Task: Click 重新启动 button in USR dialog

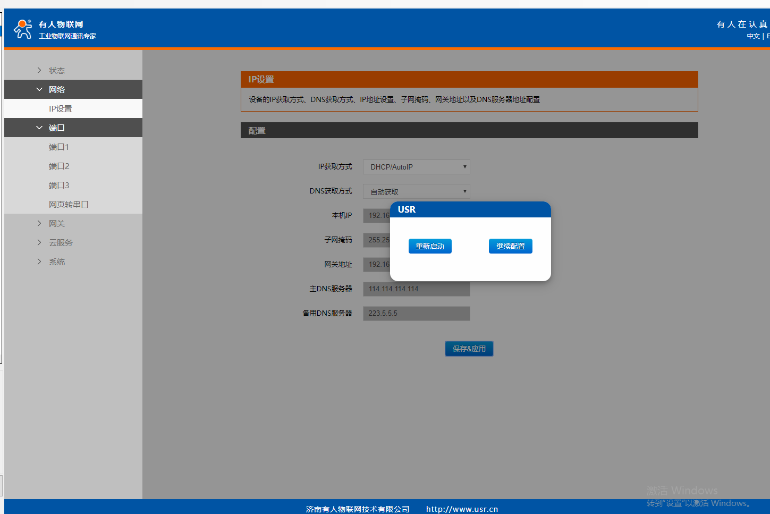Action: point(430,246)
